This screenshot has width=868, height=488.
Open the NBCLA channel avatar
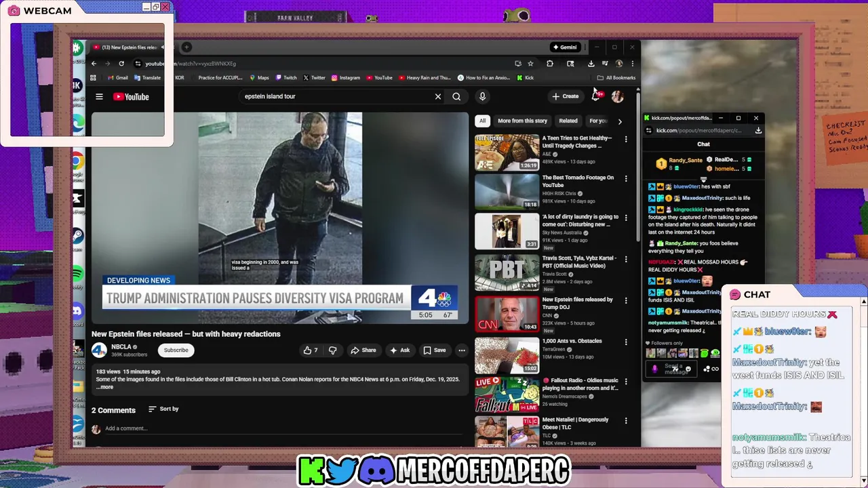pyautogui.click(x=99, y=350)
